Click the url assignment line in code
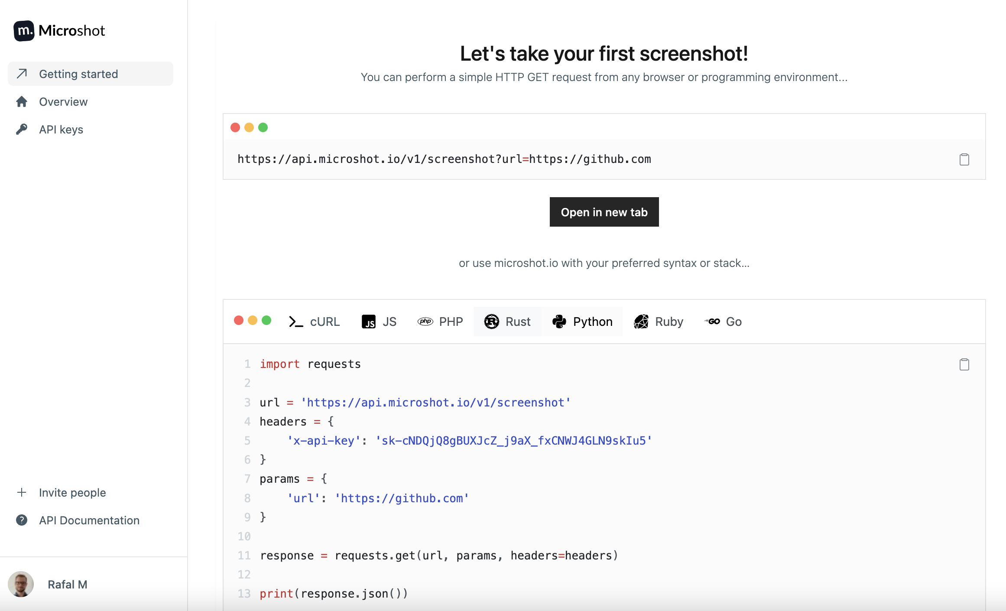 tap(415, 403)
